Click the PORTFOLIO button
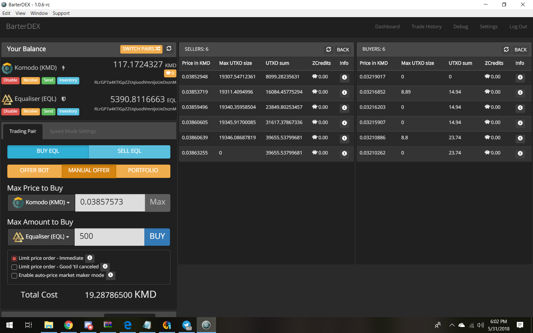Screen dimensions: 533x333 [x=143, y=171]
